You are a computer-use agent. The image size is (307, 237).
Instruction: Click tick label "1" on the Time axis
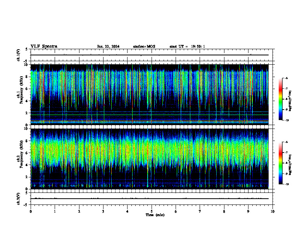pyautogui.click(x=55, y=211)
